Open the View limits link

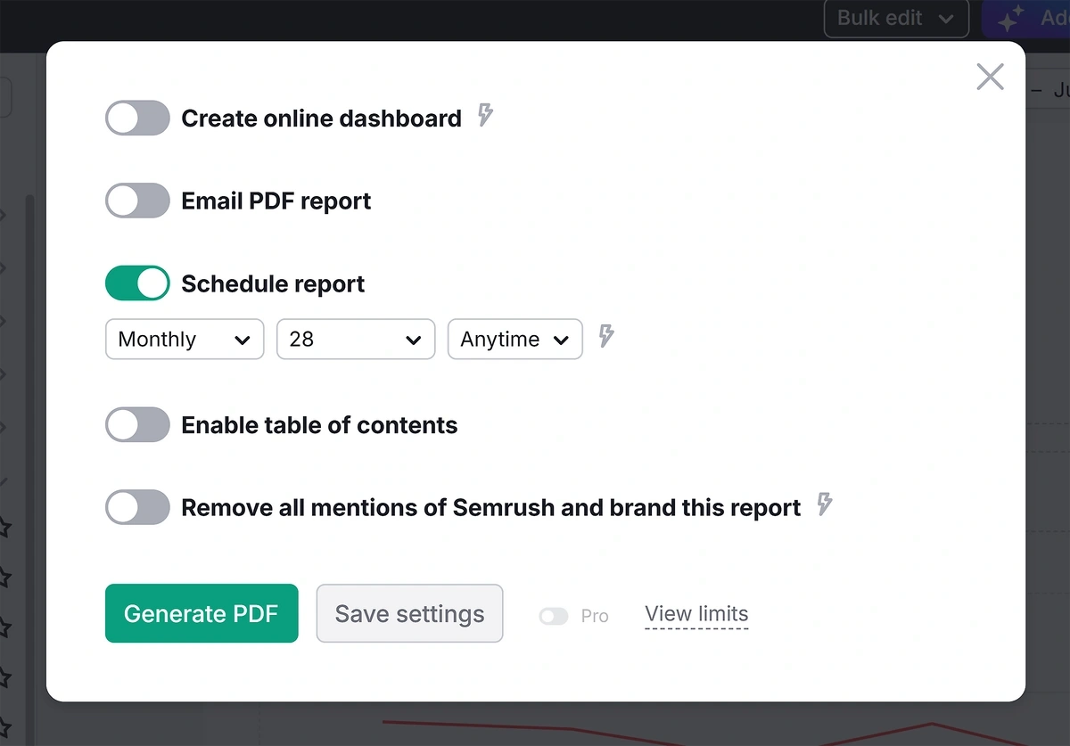click(695, 613)
